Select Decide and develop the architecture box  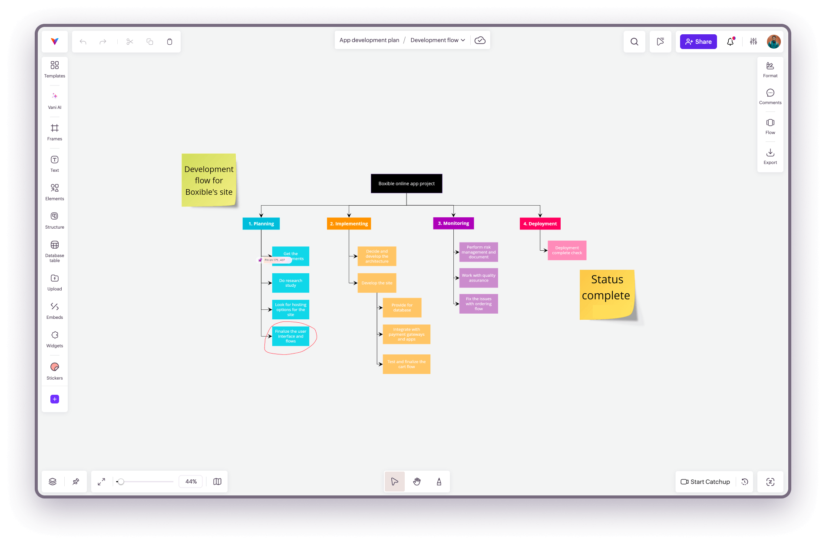click(377, 256)
